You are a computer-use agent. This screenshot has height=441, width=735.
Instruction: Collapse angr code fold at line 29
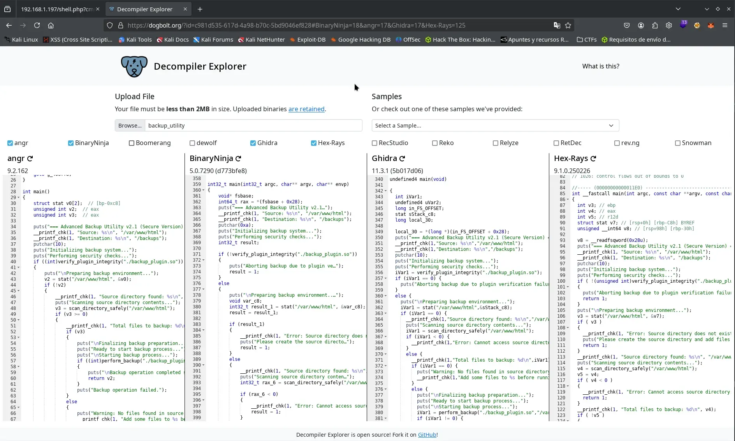click(x=18, y=198)
